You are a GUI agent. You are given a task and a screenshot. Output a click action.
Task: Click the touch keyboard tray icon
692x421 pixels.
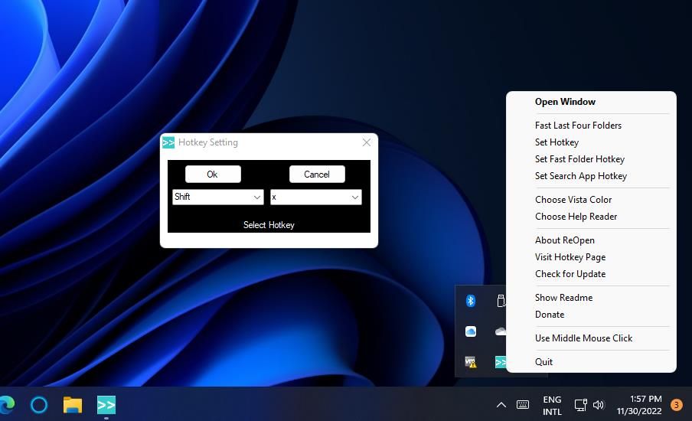pyautogui.click(x=523, y=405)
